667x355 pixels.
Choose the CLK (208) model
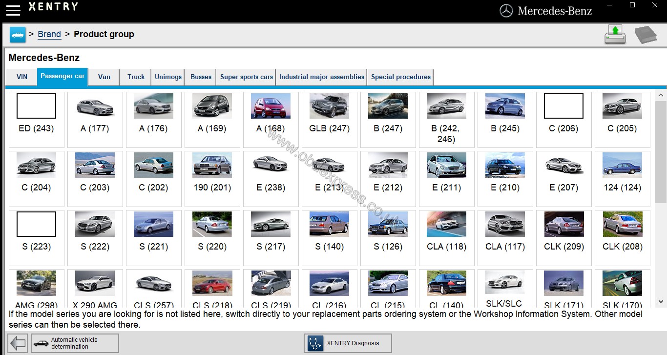point(623,238)
